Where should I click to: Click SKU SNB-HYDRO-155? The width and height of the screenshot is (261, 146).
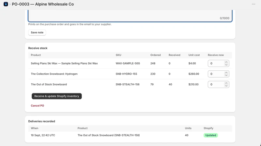tap(126, 74)
